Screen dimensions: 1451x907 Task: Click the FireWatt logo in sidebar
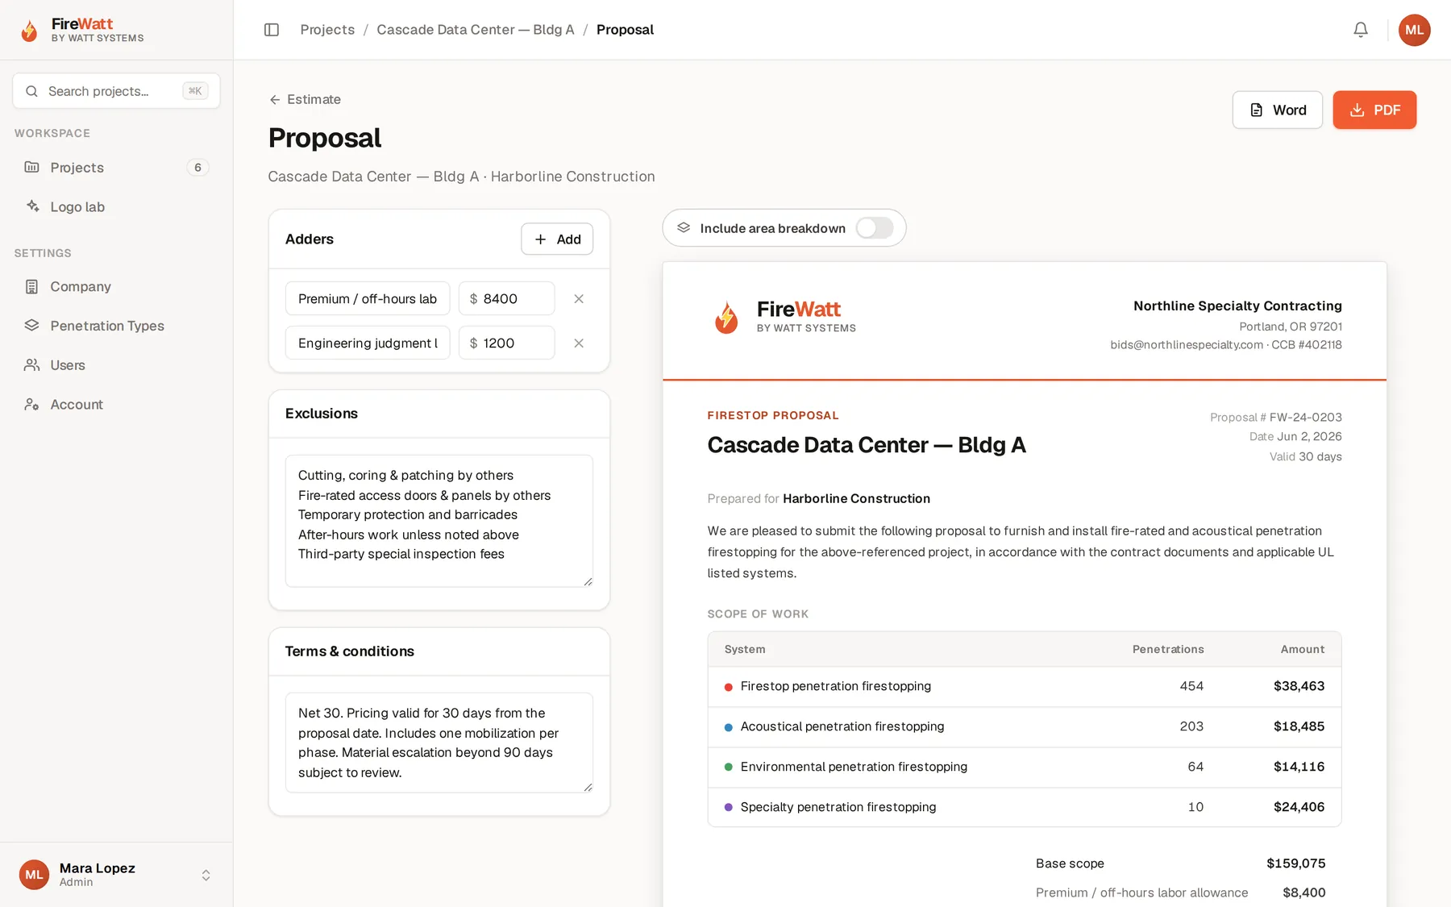pyautogui.click(x=81, y=30)
